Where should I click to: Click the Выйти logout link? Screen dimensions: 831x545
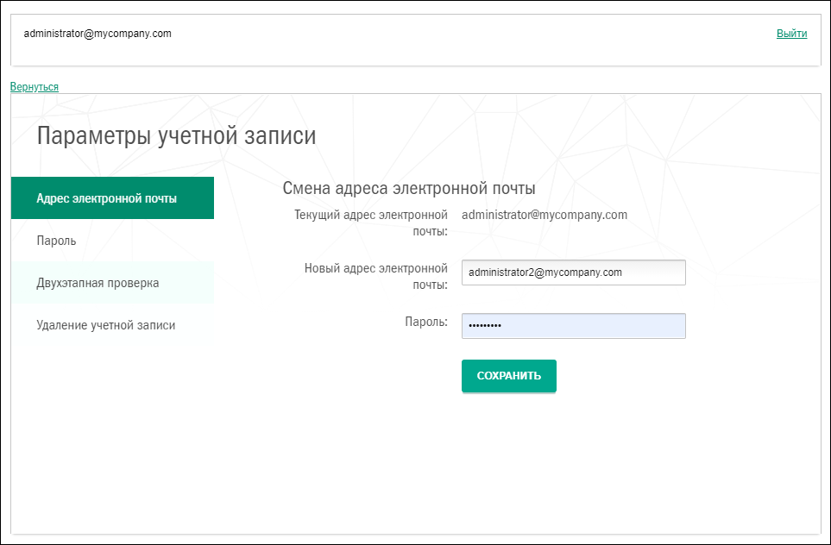(x=791, y=34)
